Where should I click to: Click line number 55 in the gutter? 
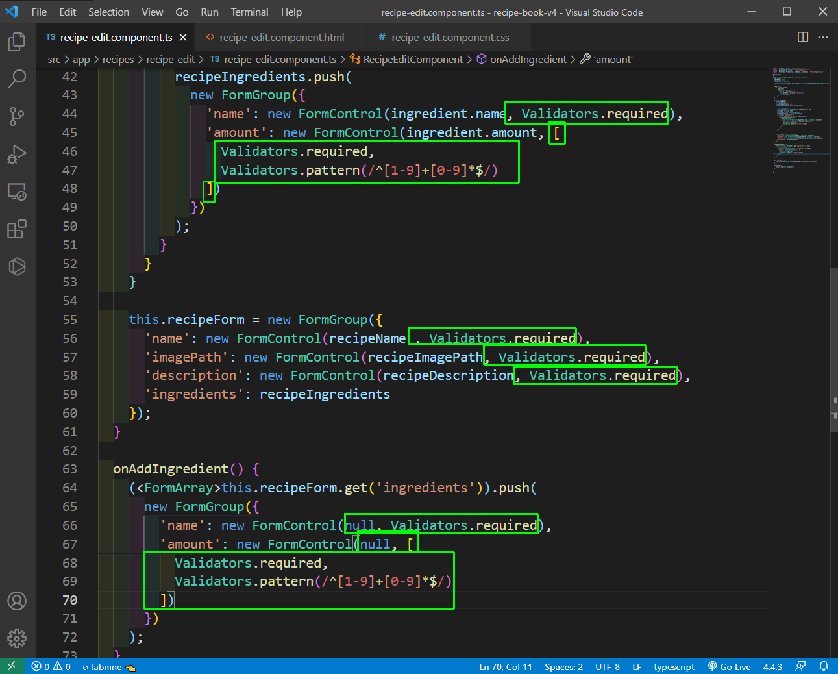point(69,319)
